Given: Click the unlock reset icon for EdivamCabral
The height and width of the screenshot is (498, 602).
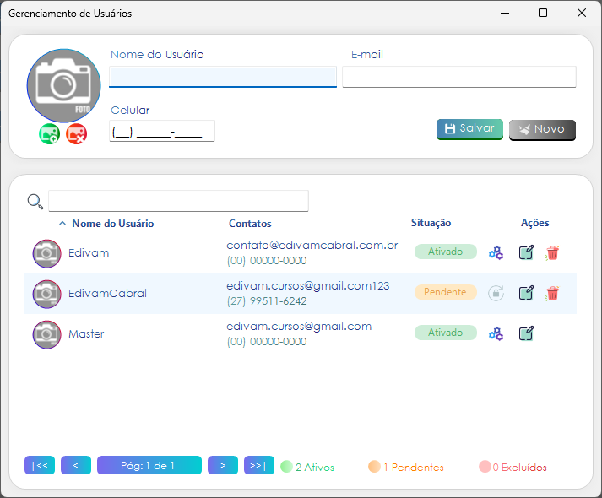Looking at the screenshot, I should (496, 294).
